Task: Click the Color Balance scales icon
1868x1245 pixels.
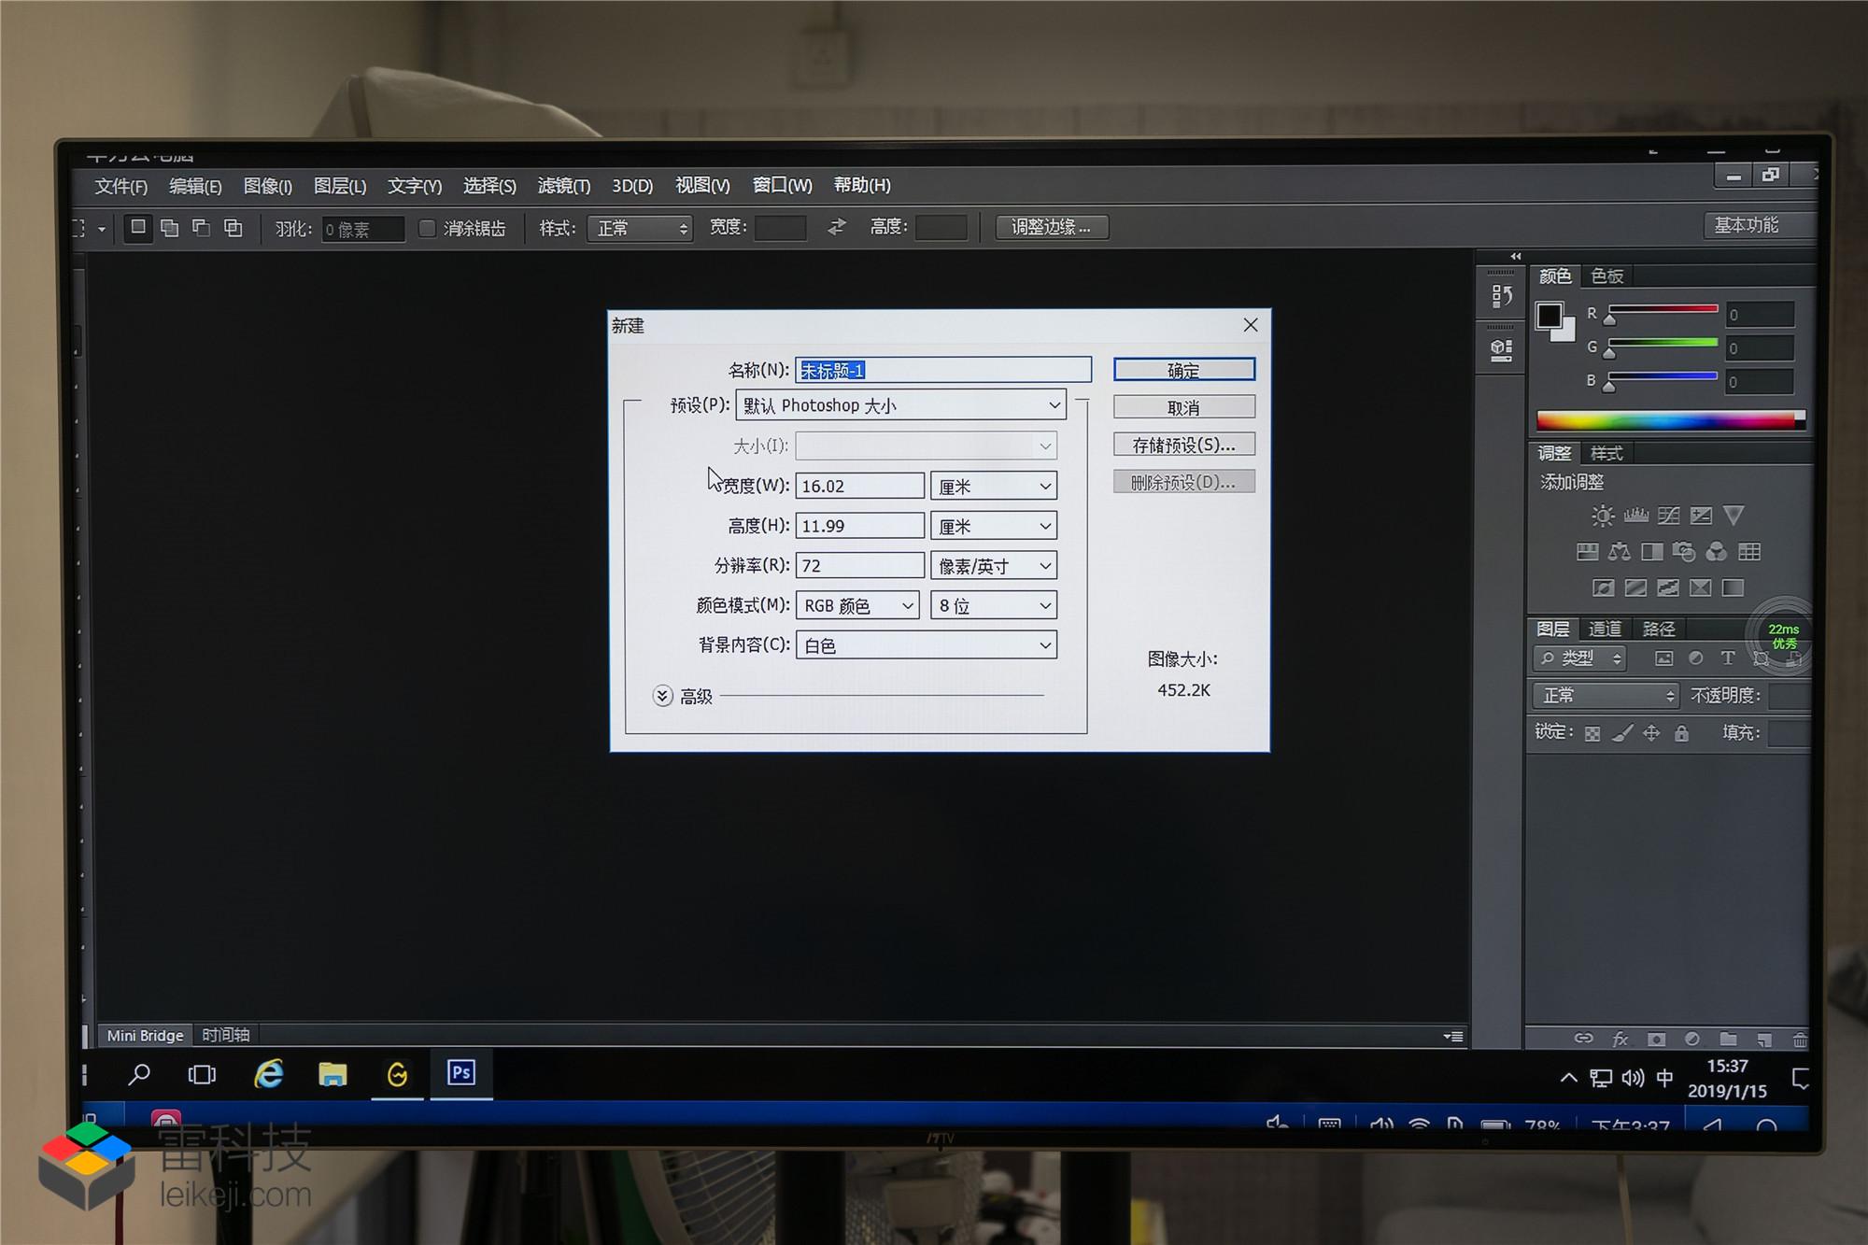Action: (1619, 552)
